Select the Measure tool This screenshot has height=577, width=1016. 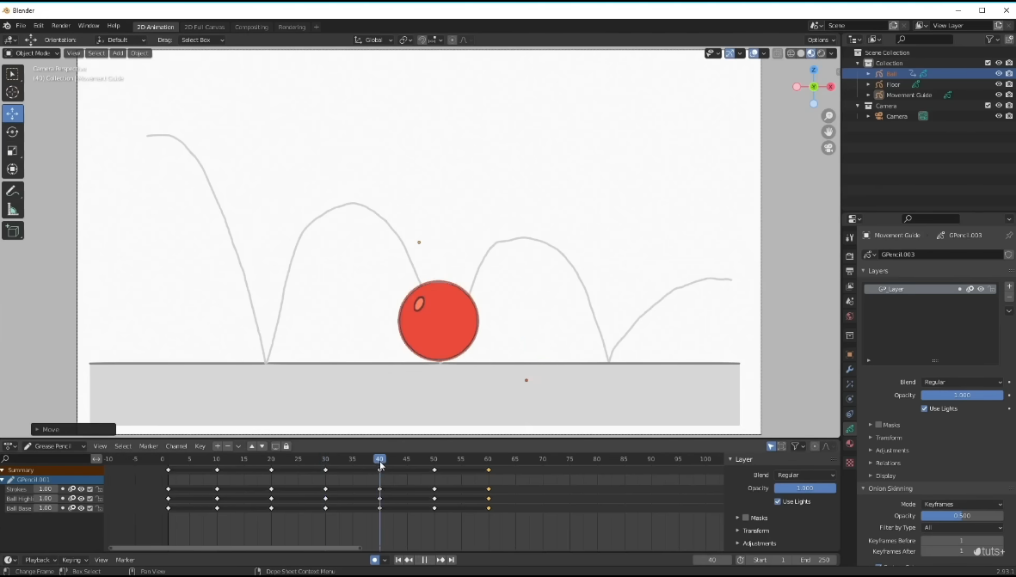12,210
